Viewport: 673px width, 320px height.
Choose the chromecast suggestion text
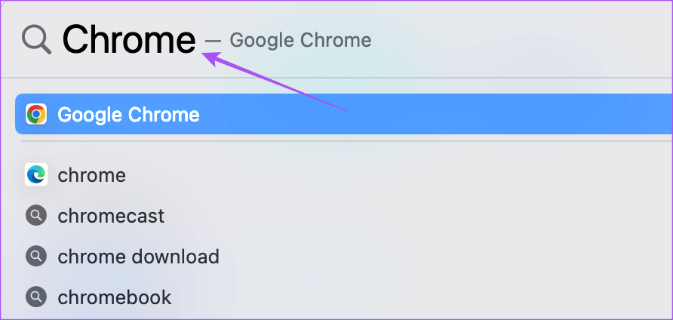coord(111,217)
